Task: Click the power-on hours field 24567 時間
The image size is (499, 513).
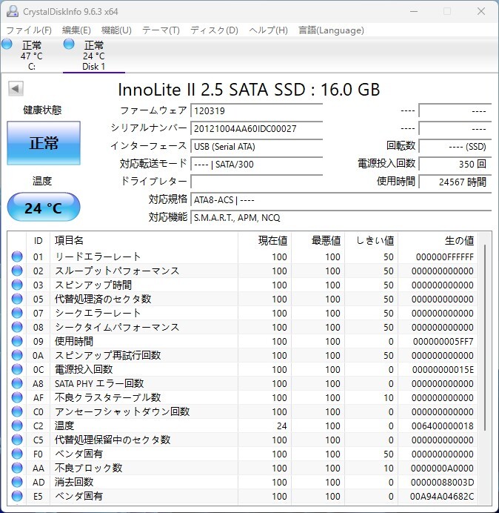Action: pyautogui.click(x=455, y=182)
